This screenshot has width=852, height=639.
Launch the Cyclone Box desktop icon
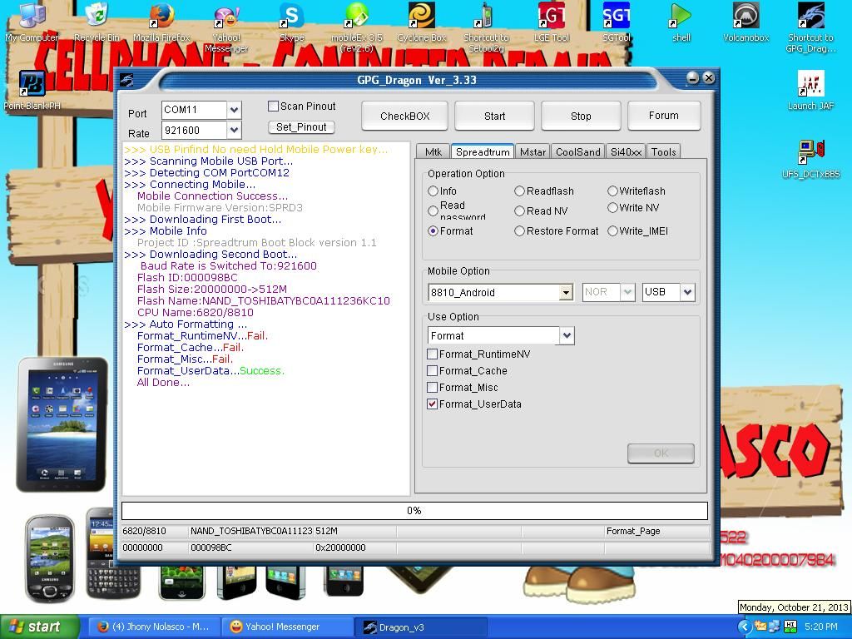point(421,17)
